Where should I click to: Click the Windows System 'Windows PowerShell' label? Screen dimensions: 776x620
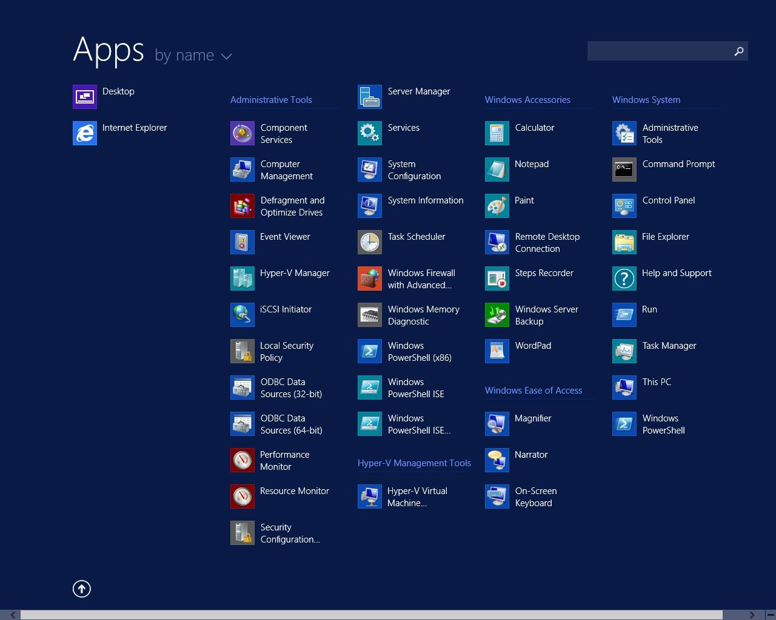(x=663, y=424)
